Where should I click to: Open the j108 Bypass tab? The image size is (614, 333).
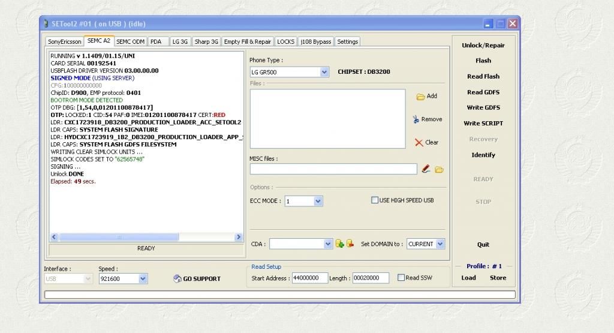point(315,41)
